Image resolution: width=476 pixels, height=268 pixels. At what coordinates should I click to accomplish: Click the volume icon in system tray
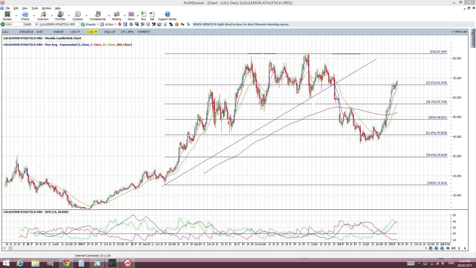(x=443, y=263)
